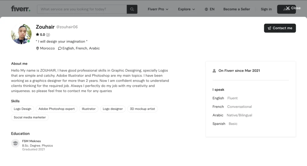Click the search magnifier button

click(132, 9)
